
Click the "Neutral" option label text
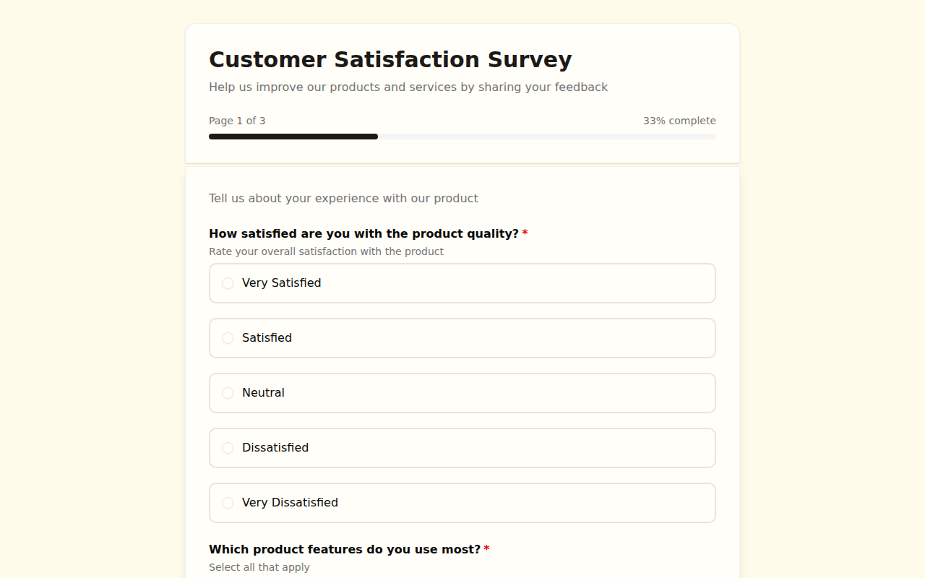tap(263, 393)
